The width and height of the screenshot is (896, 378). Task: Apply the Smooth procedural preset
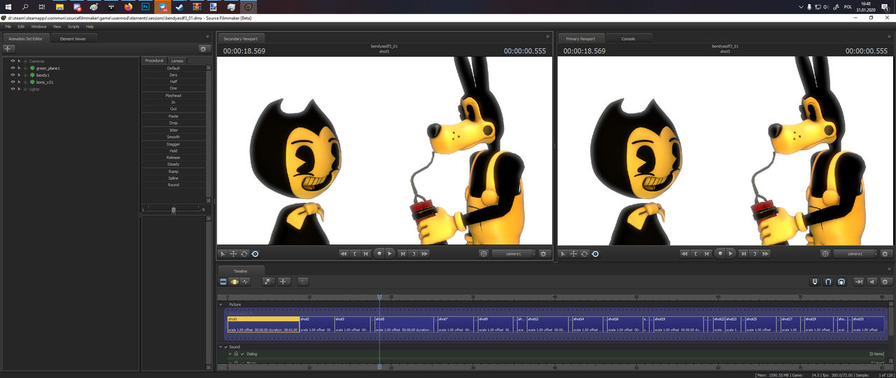click(174, 136)
